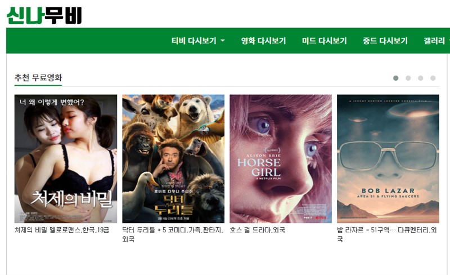This screenshot has height=275, width=450.
Task: Select the first carousel dot indicator
Action: coord(396,78)
